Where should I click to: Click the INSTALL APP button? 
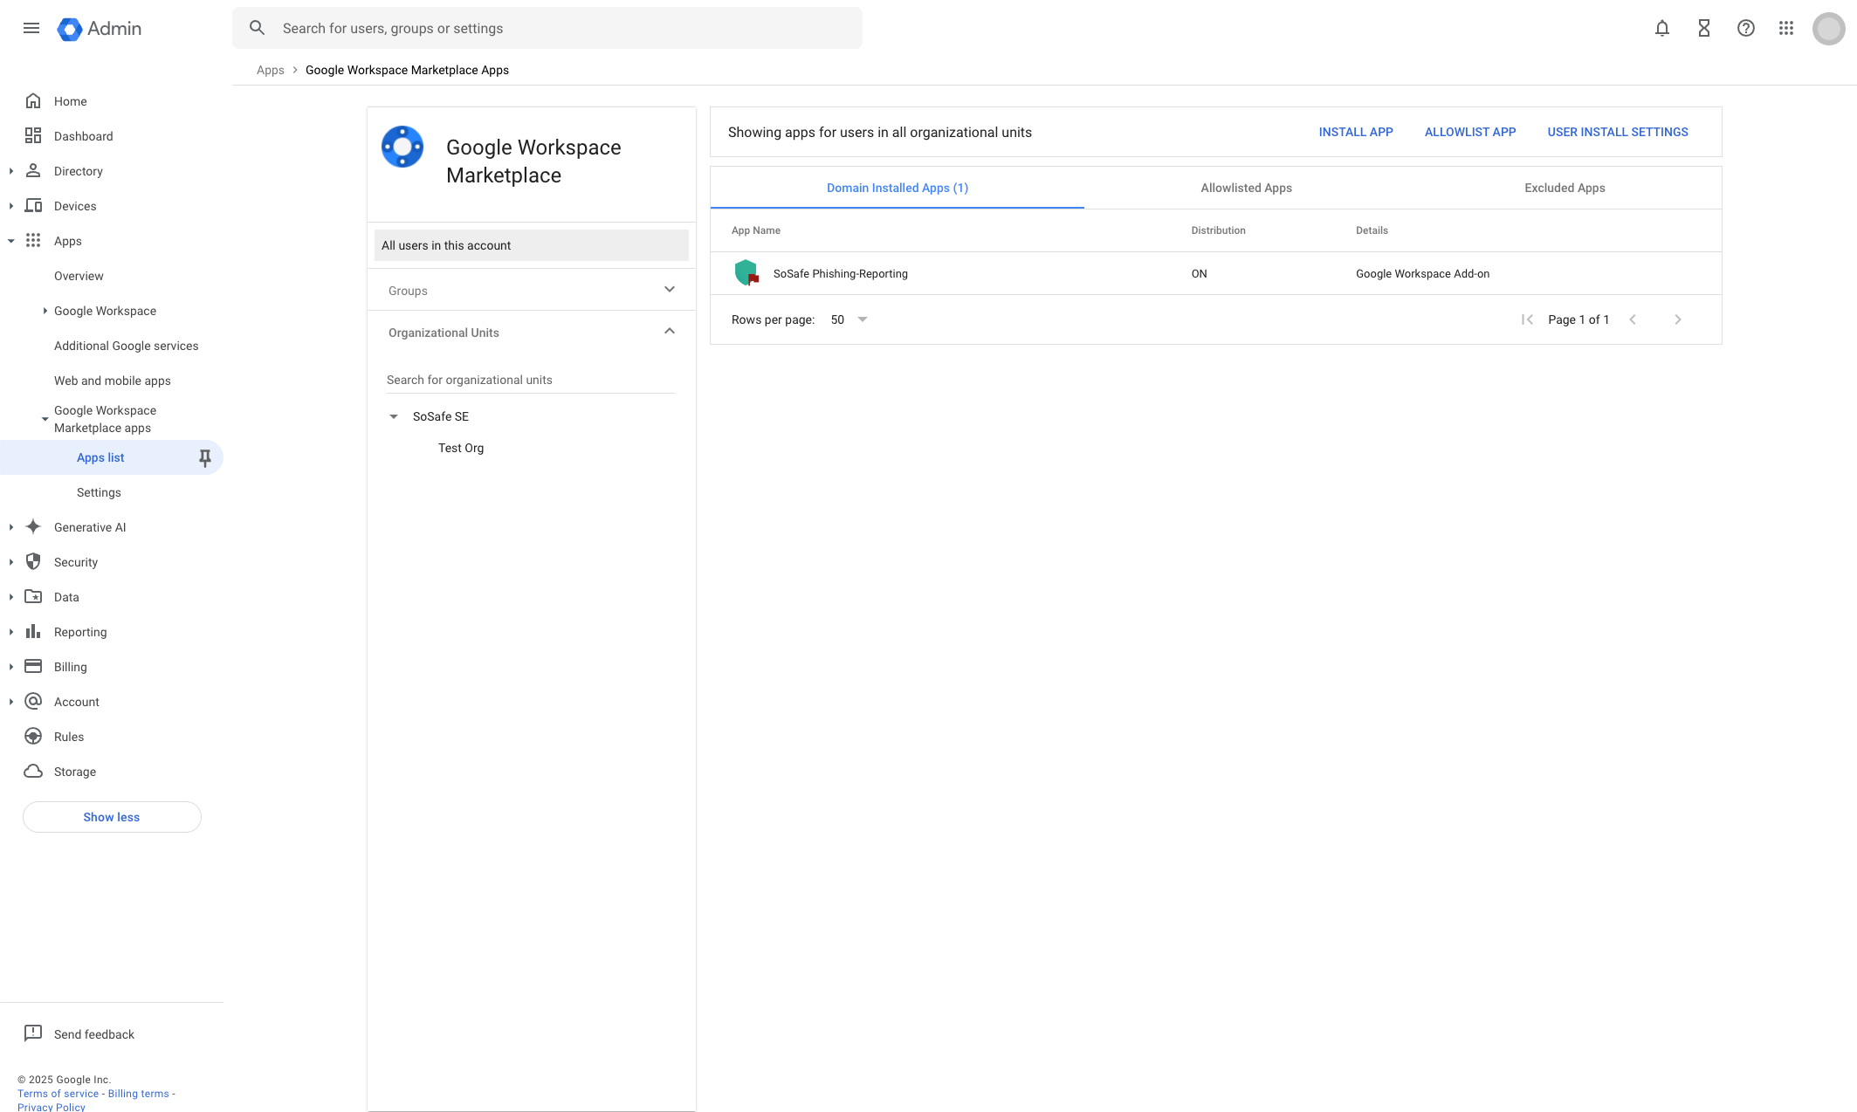click(x=1355, y=132)
